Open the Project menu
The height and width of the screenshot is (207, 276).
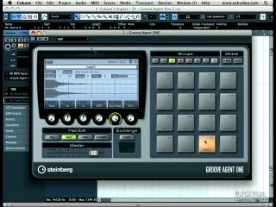[64, 3]
